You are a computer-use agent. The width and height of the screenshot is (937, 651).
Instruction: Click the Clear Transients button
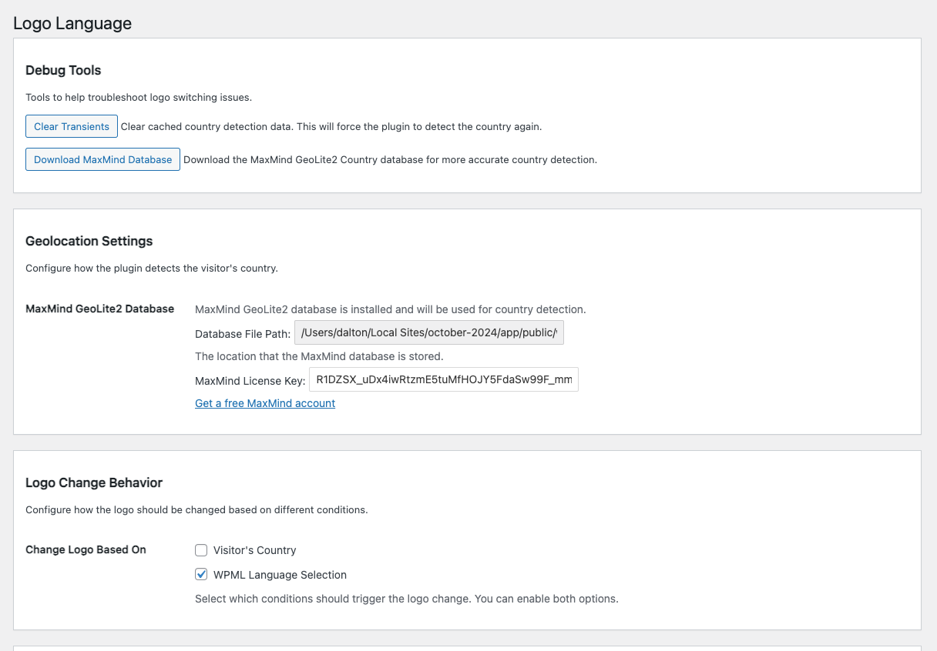(72, 126)
